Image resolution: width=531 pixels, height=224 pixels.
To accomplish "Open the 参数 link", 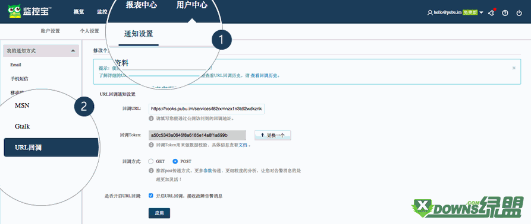I will click(x=208, y=171).
